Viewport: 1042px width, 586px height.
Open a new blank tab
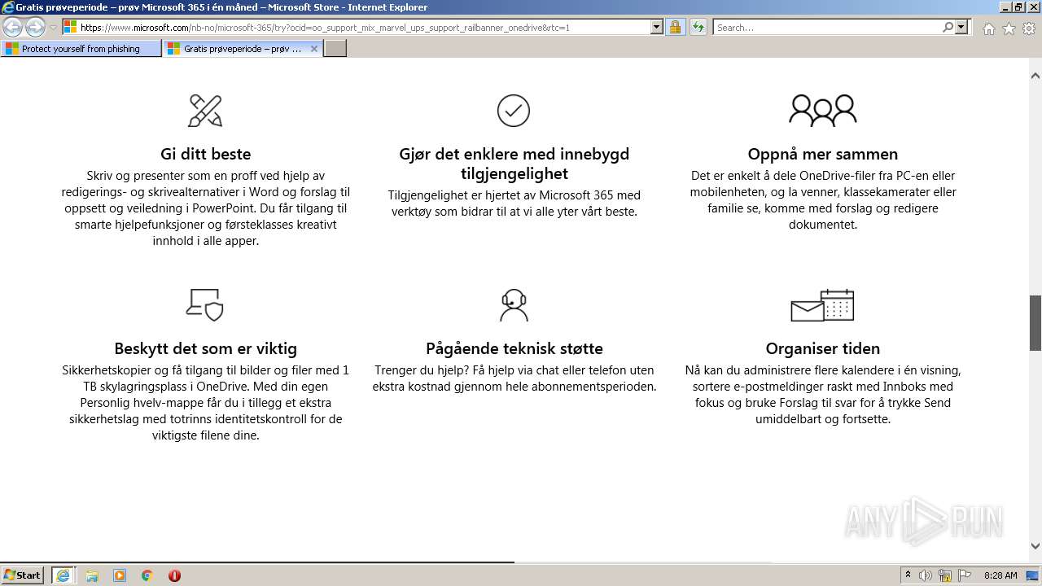click(x=335, y=49)
